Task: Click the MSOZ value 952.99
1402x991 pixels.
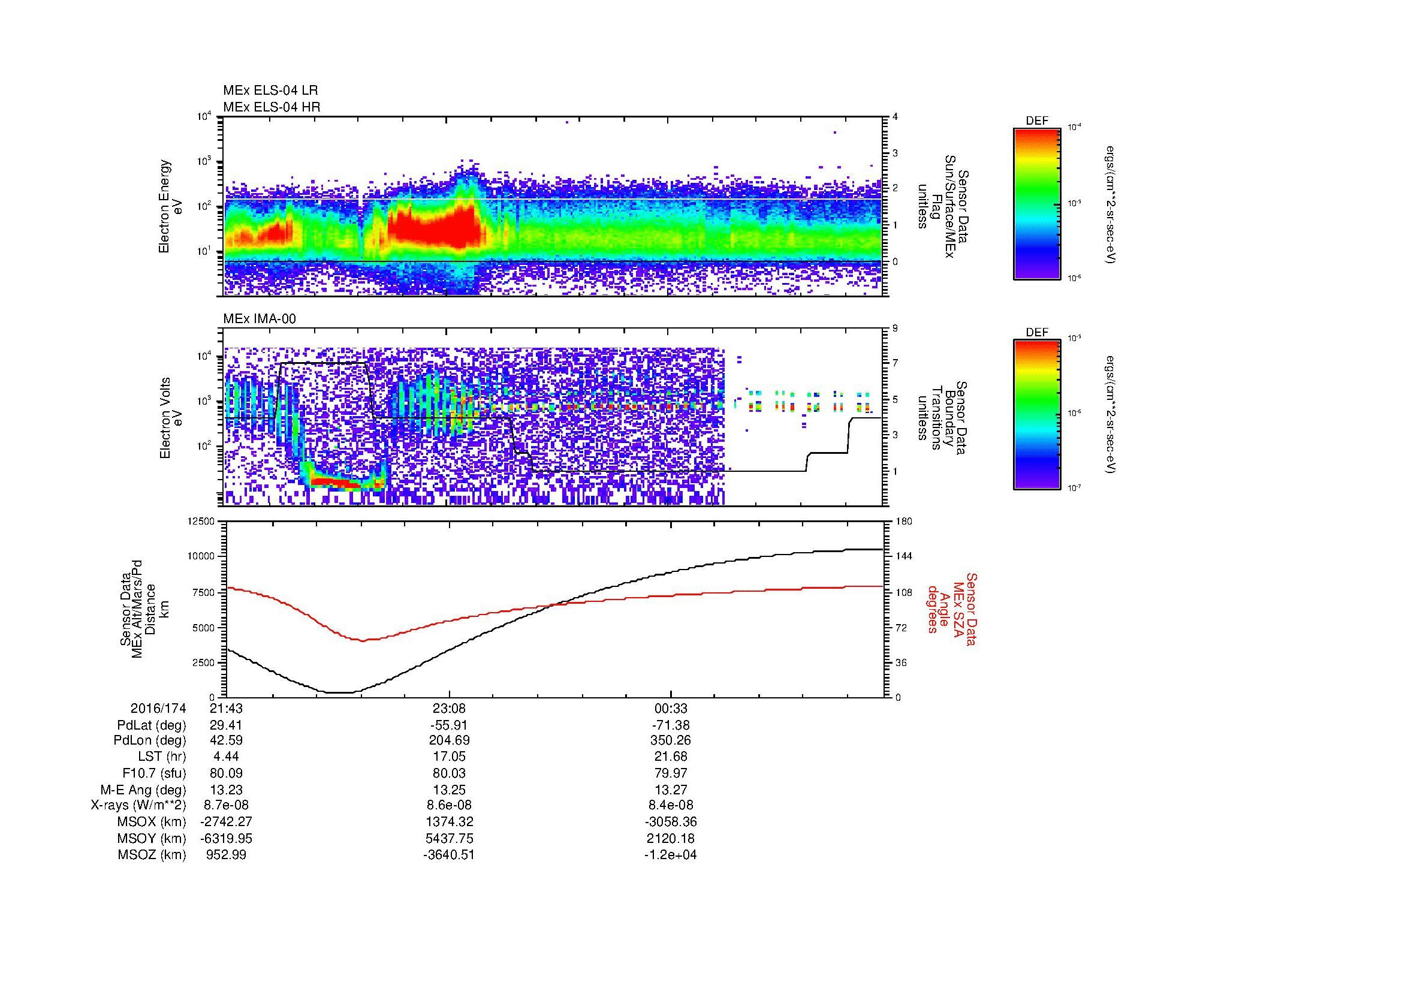Action: click(227, 855)
